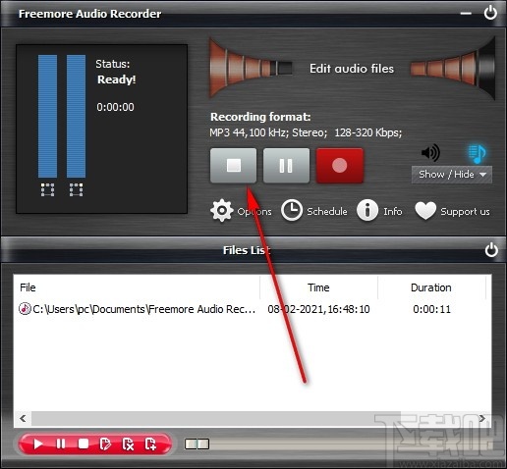Start recording with the red button
This screenshot has width=507, height=469.
[340, 166]
